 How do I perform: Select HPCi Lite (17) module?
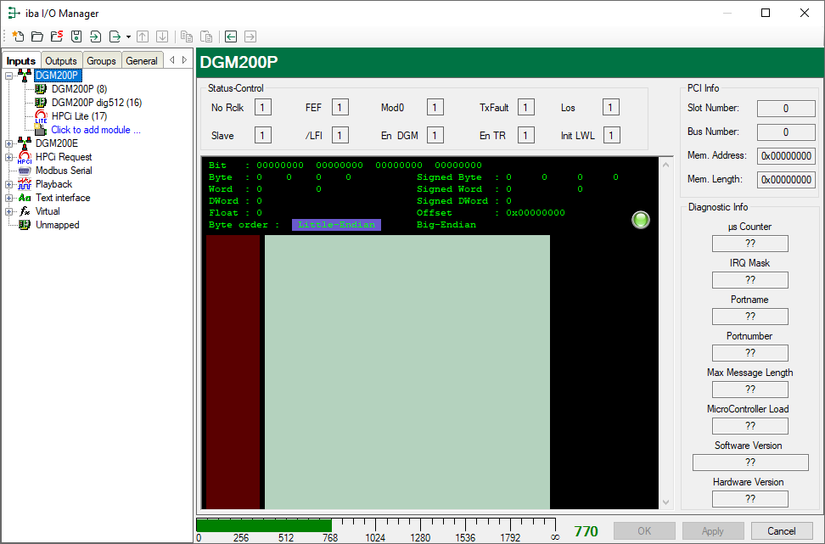coord(79,116)
